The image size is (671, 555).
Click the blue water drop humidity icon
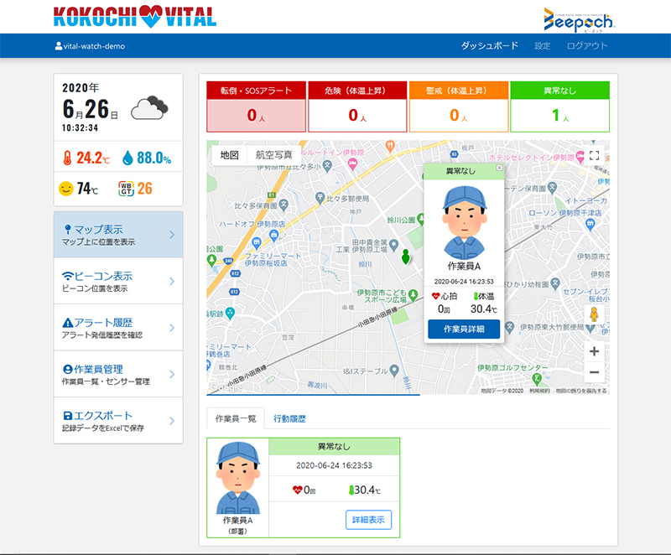tap(127, 158)
